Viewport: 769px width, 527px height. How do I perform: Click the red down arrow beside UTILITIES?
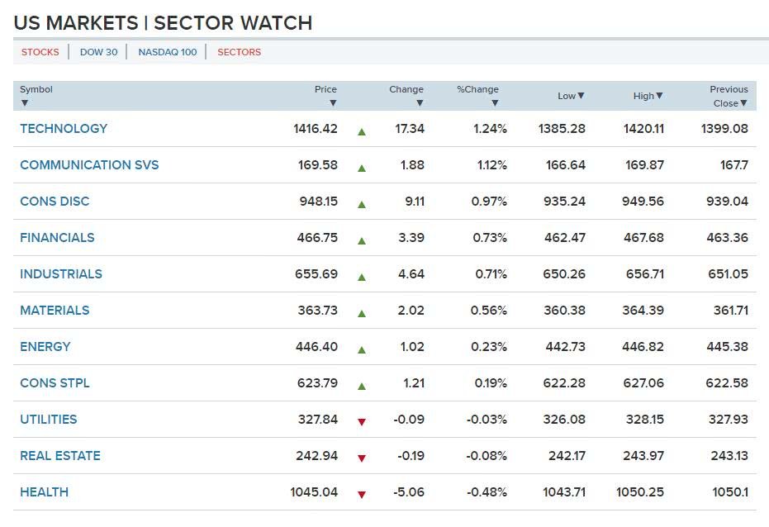(x=361, y=421)
